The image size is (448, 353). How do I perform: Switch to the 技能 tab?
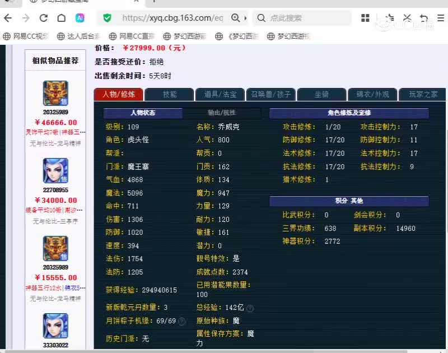pos(170,94)
